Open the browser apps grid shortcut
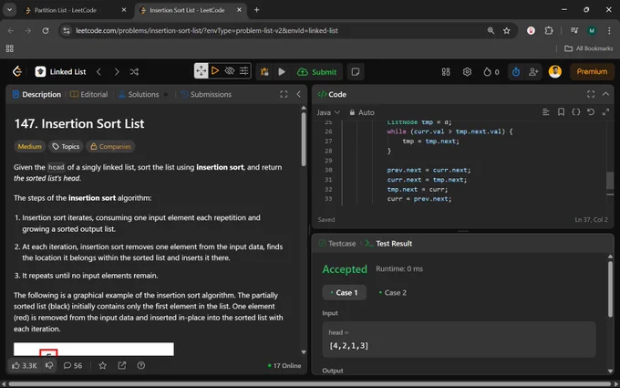 (9, 48)
